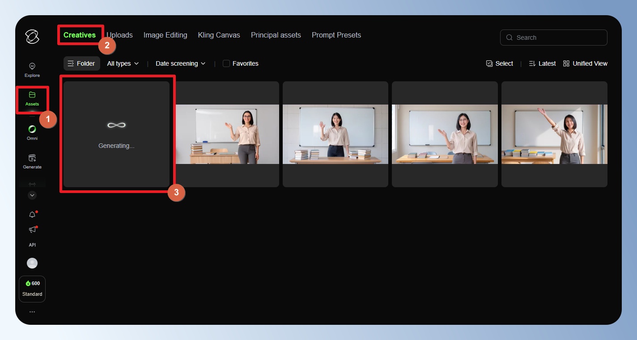Enable the Favorites checkbox
Image resolution: width=637 pixels, height=340 pixels.
click(x=226, y=63)
